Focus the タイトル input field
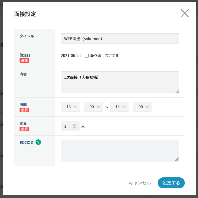Viewport: 198px width, 198px height. (120, 39)
